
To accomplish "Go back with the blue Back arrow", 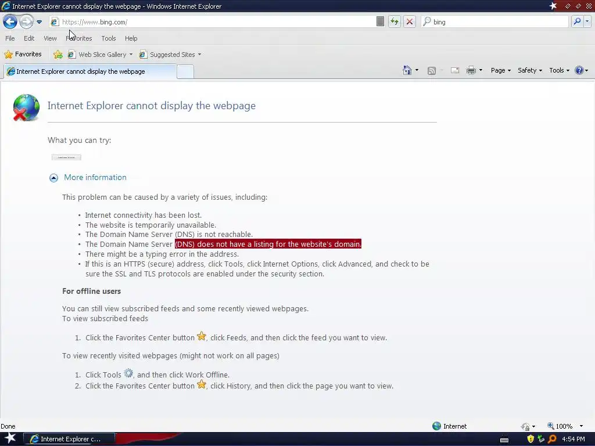I will pos(10,21).
